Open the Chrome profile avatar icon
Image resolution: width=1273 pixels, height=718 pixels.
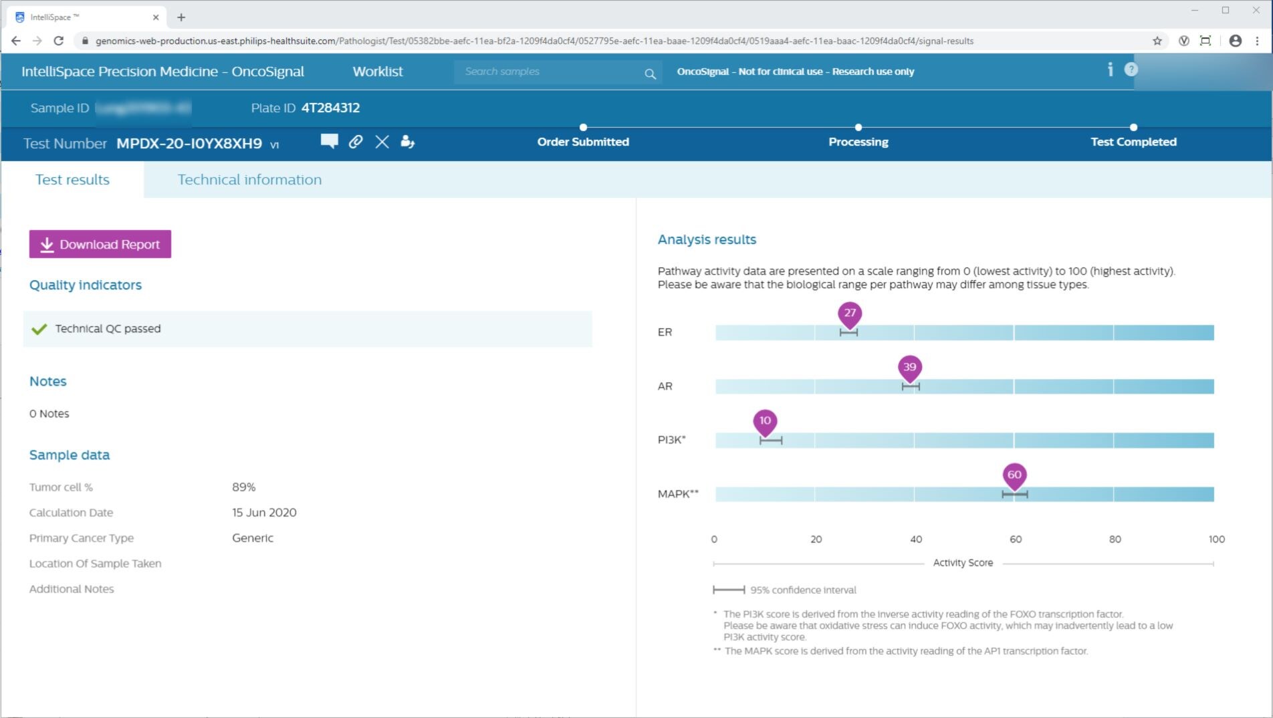click(x=1234, y=41)
